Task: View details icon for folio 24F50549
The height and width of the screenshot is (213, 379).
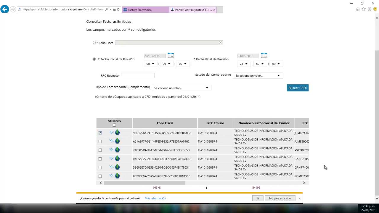Action: pyautogui.click(x=111, y=150)
